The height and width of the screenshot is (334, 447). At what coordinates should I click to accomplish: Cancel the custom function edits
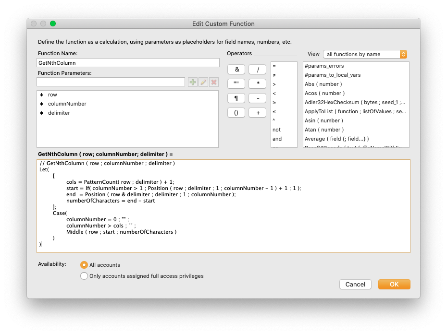(x=355, y=284)
